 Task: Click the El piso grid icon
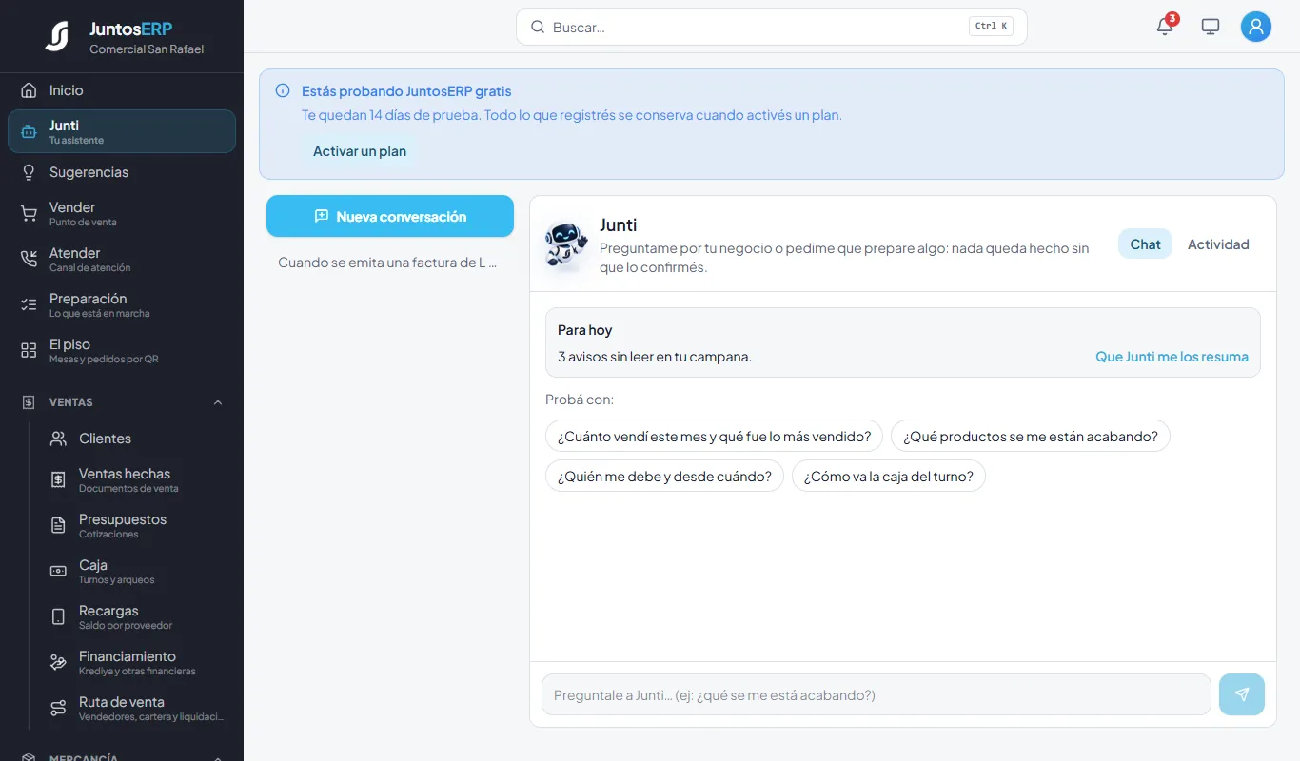pyautogui.click(x=29, y=350)
